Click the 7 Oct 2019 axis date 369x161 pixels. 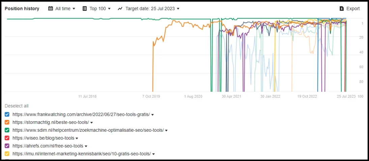point(151,96)
